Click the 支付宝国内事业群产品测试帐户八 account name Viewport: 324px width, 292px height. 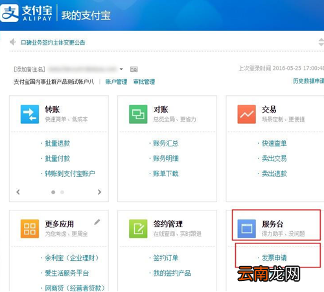pyautogui.click(x=54, y=82)
